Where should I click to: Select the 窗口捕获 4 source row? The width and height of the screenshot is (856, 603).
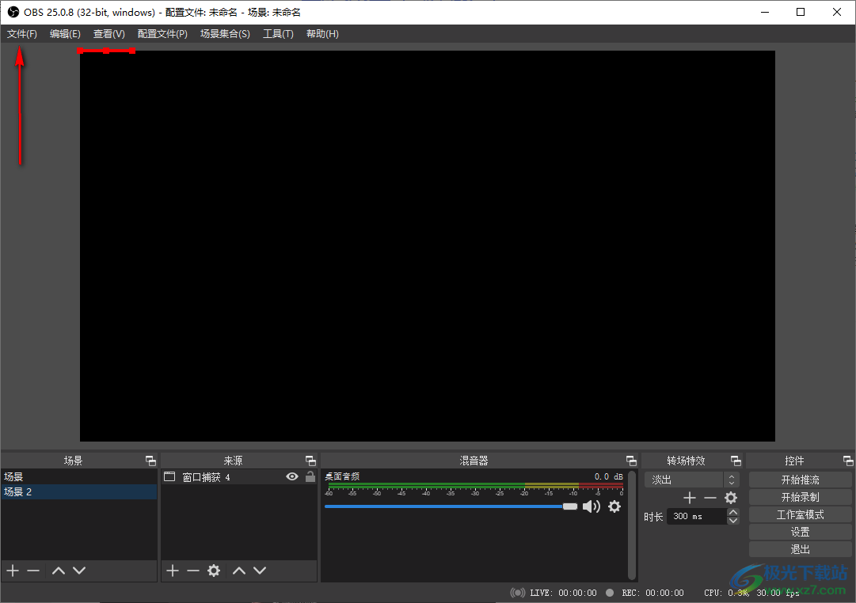point(239,477)
